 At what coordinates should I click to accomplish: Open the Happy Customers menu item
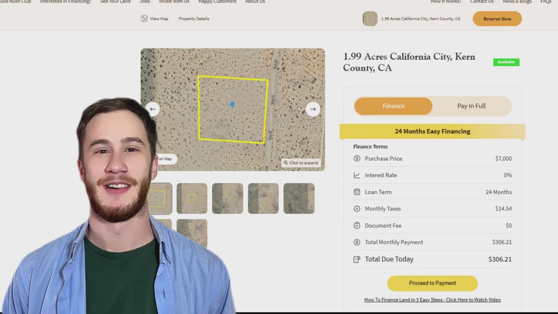click(x=217, y=2)
